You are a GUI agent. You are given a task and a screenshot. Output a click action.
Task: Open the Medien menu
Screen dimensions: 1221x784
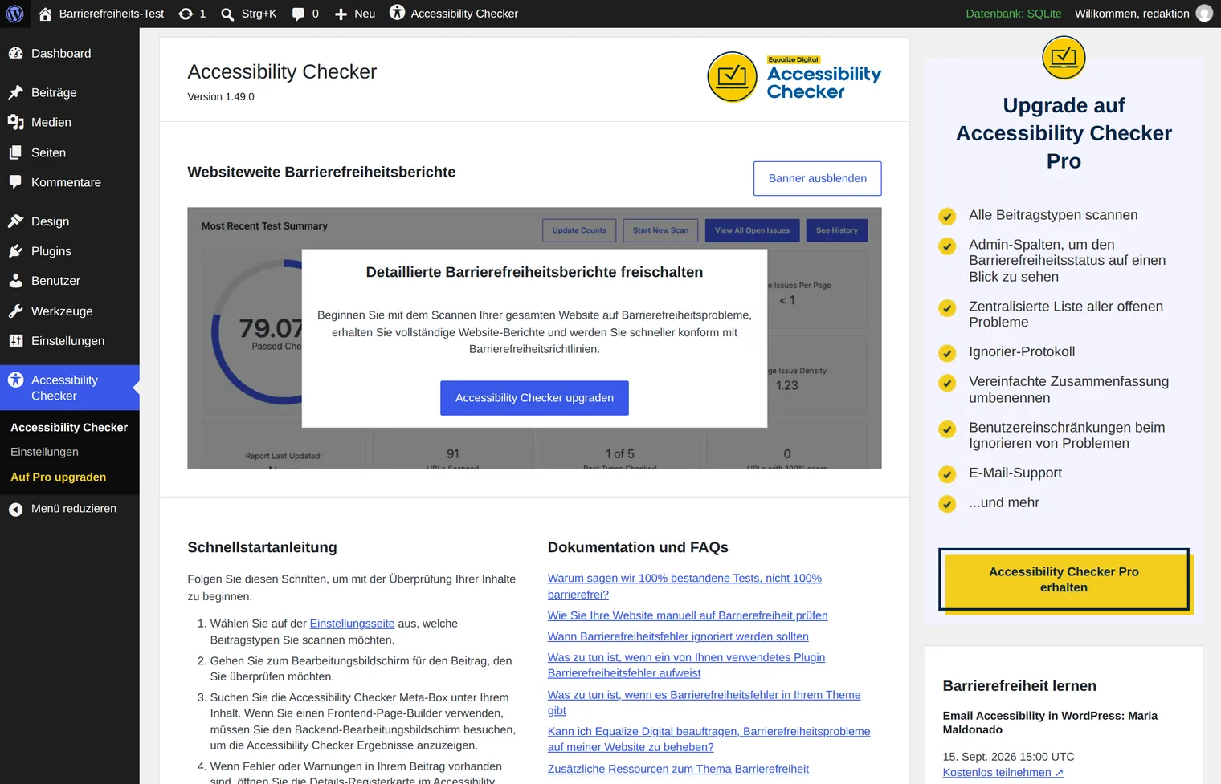pyautogui.click(x=51, y=122)
